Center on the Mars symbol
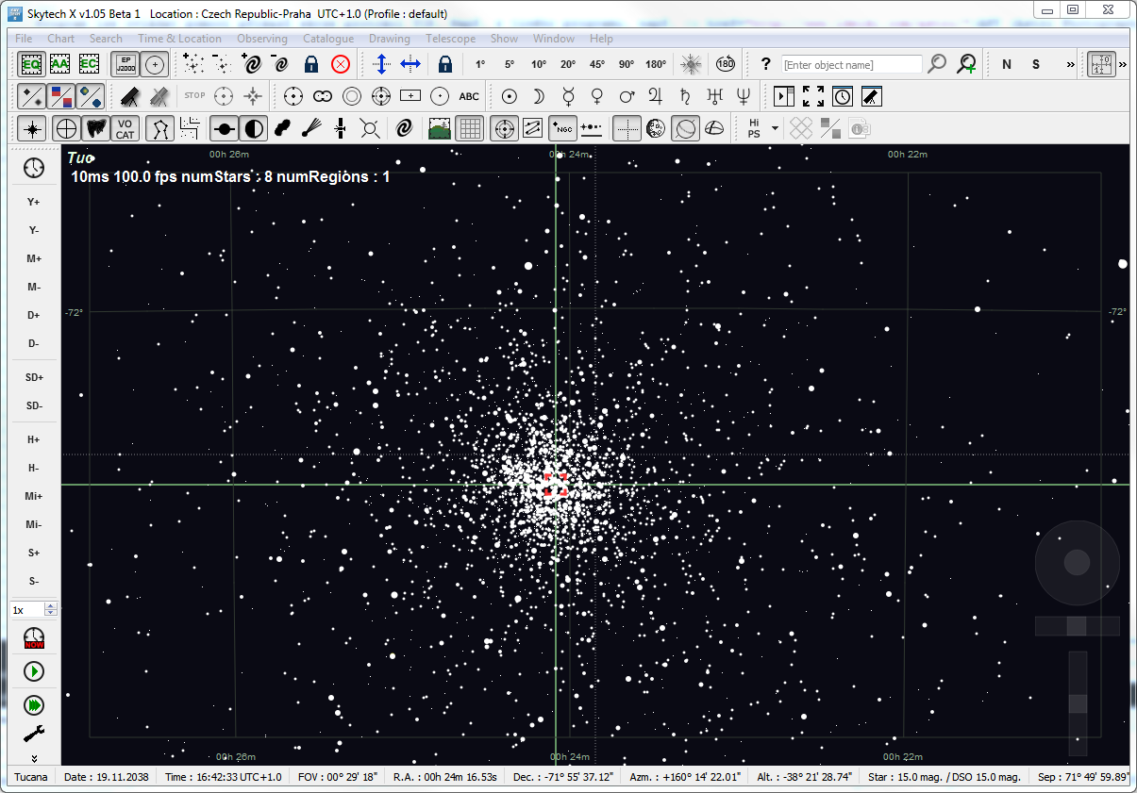The image size is (1137, 793). click(627, 96)
